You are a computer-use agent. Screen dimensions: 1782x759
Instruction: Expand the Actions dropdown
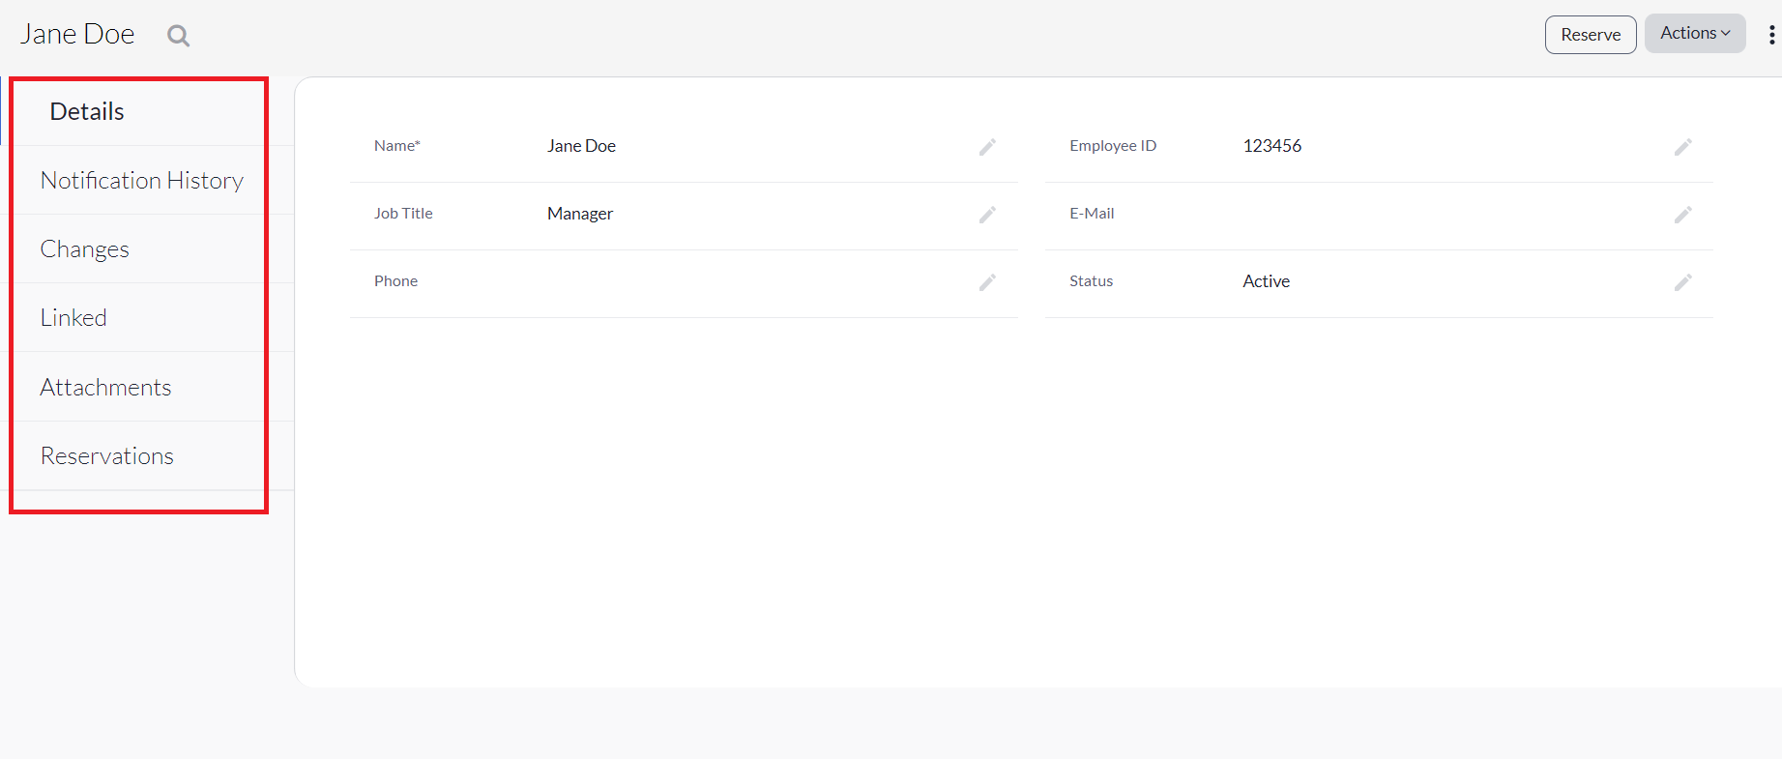pos(1695,33)
